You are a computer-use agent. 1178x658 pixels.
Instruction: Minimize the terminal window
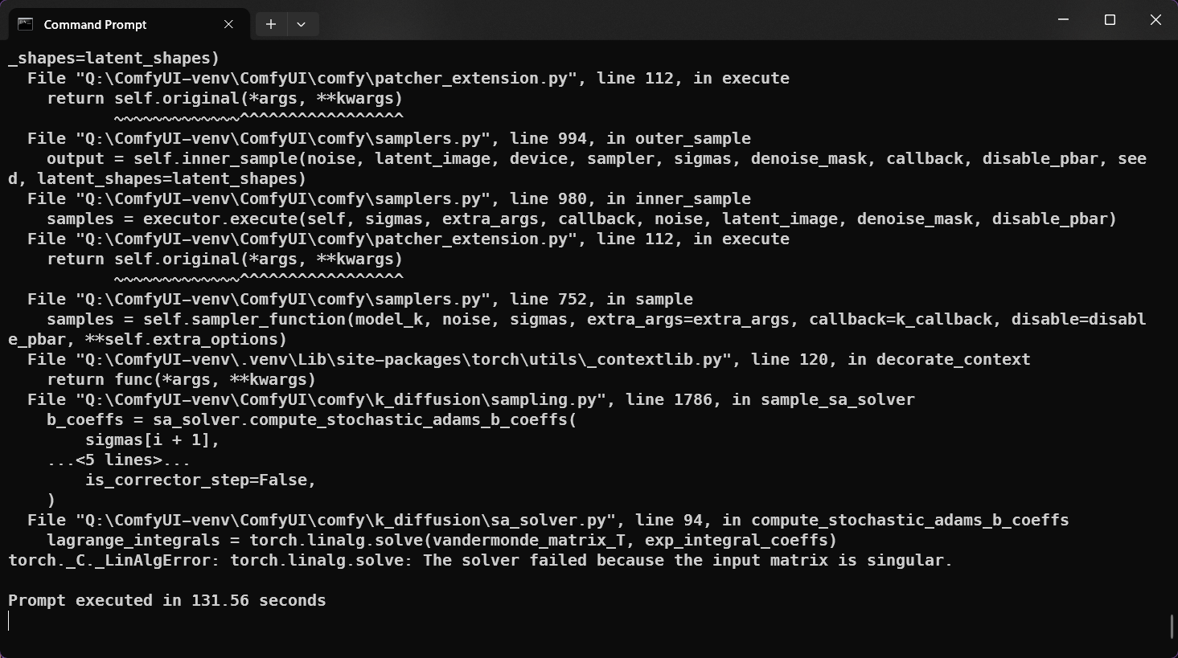tap(1063, 19)
